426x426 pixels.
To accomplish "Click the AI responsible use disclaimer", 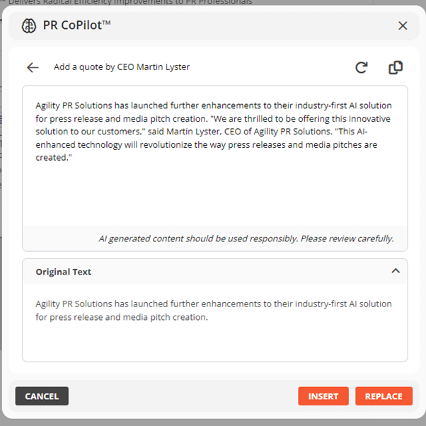I will (246, 238).
